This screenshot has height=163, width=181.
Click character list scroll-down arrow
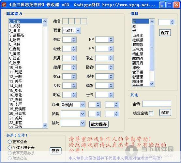coord(45,125)
